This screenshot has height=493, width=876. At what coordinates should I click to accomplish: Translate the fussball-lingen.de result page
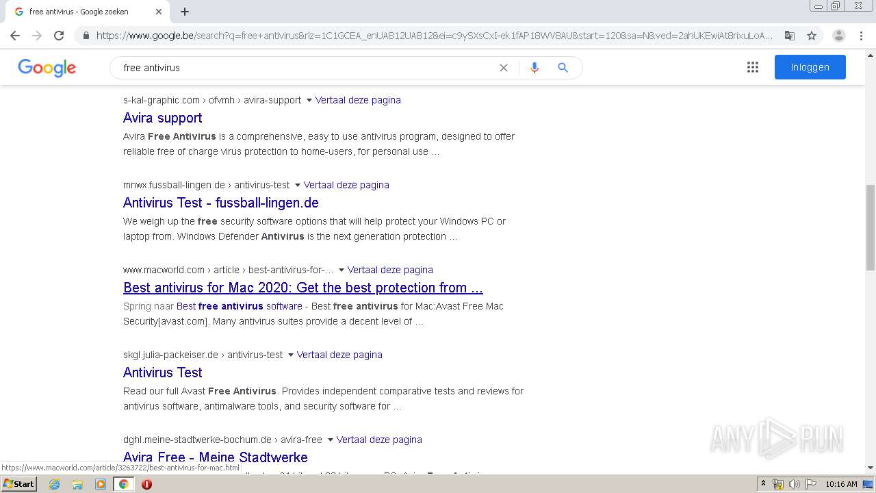tap(346, 185)
